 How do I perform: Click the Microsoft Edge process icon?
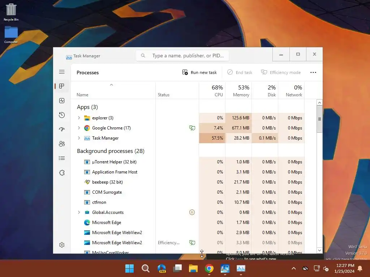[x=87, y=222]
